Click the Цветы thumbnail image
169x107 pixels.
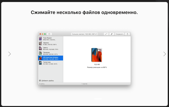point(40,48)
